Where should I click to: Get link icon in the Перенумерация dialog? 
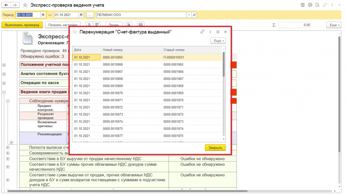[202, 32]
